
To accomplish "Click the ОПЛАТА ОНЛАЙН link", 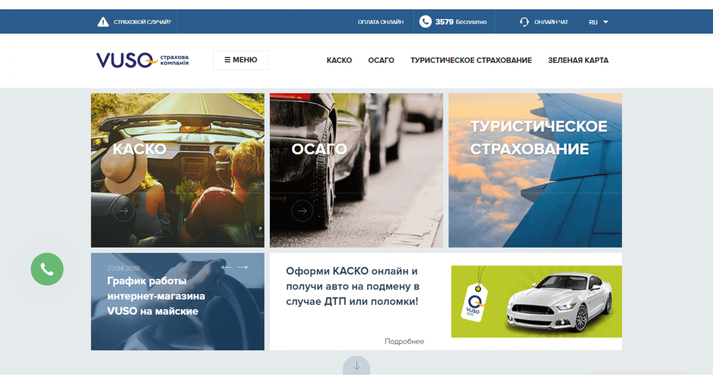I will (381, 22).
